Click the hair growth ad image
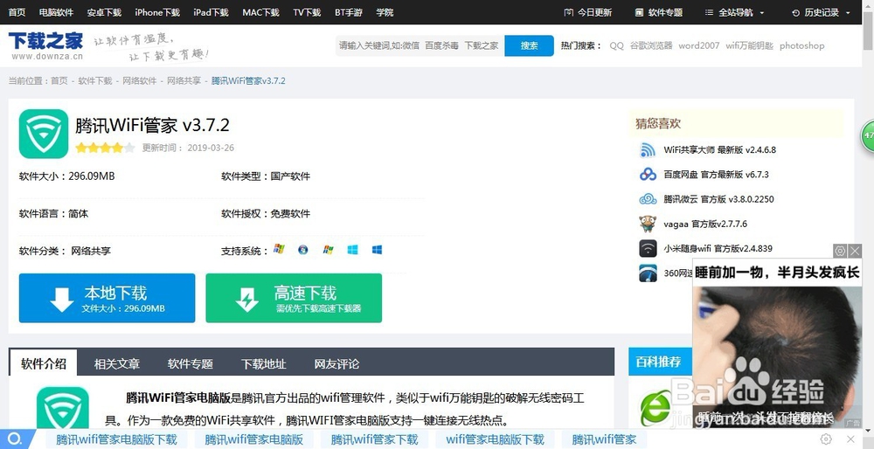The height and width of the screenshot is (449, 874). tap(777, 357)
